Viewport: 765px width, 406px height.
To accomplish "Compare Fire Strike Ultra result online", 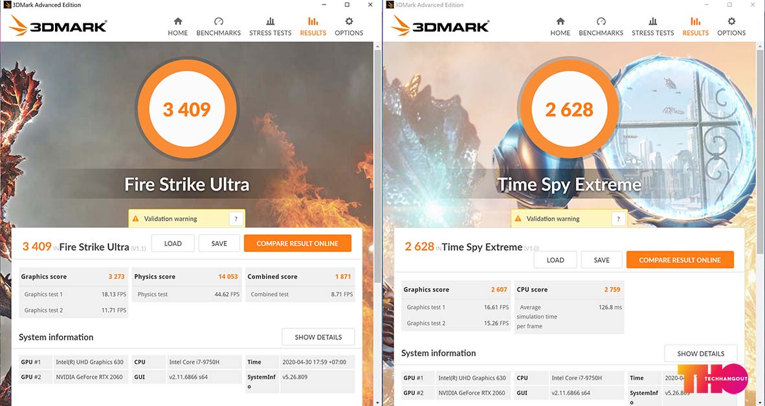I will click(298, 243).
